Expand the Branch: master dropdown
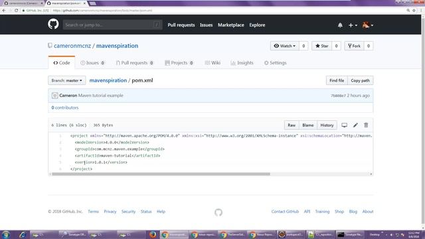Screen dimensions: 425x239 [x=66, y=80]
